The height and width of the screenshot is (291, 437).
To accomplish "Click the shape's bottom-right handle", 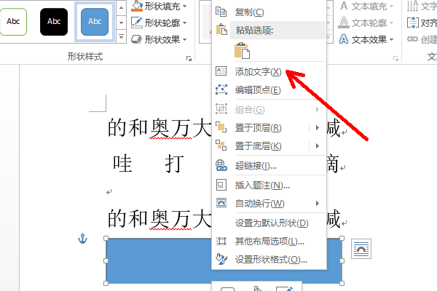I will click(342, 283).
